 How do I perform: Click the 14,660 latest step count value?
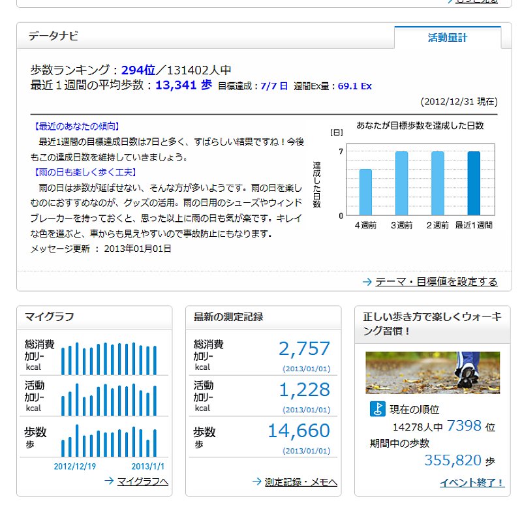tap(299, 431)
